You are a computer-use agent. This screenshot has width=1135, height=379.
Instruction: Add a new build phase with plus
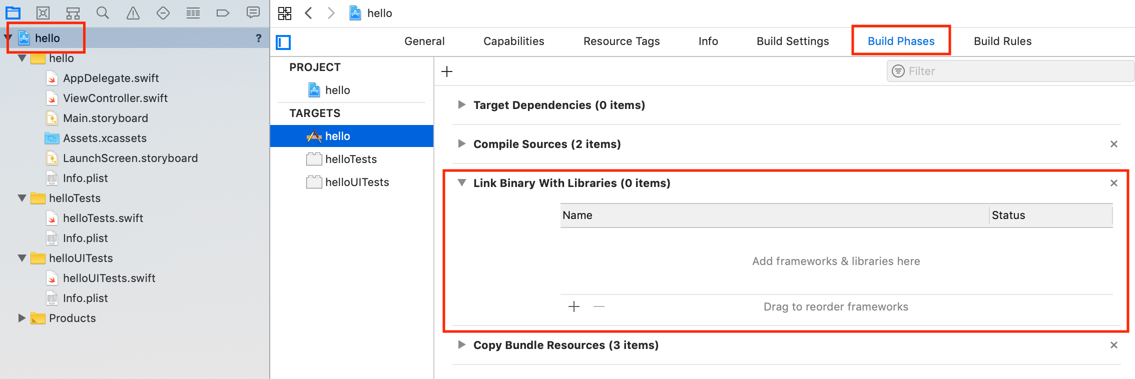click(x=447, y=71)
